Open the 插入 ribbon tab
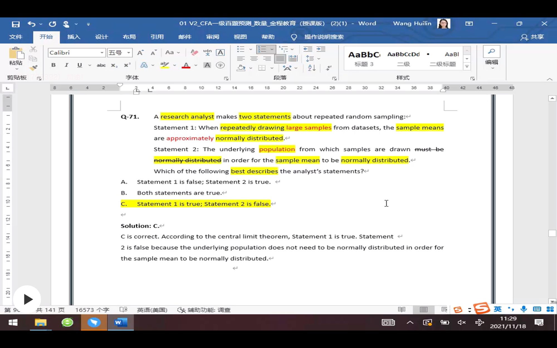Screen dimensions: 557x348 pos(74,37)
